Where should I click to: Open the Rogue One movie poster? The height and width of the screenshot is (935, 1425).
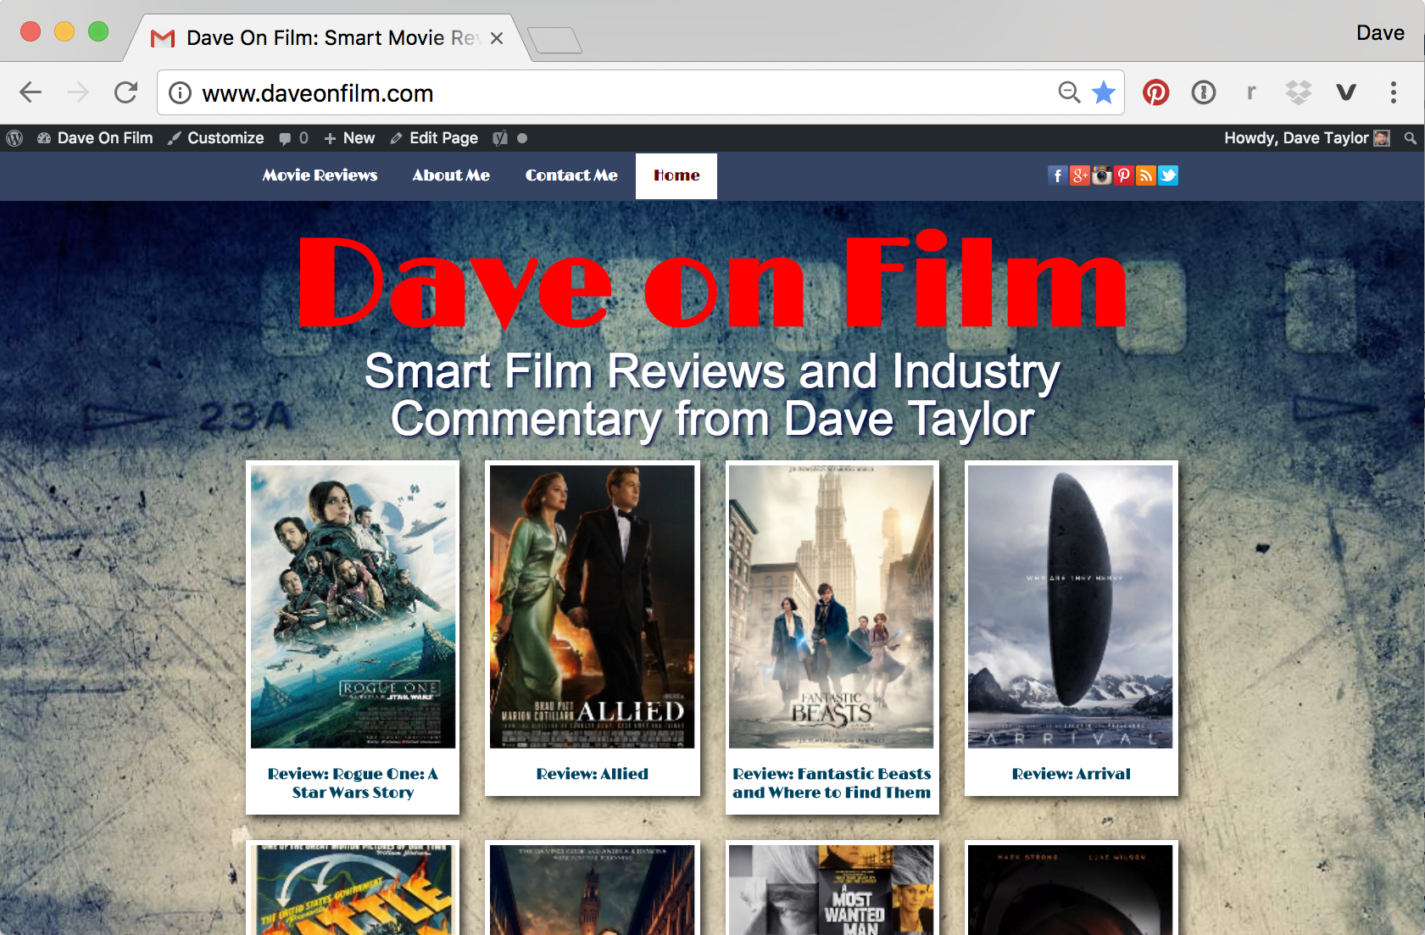[353, 607]
